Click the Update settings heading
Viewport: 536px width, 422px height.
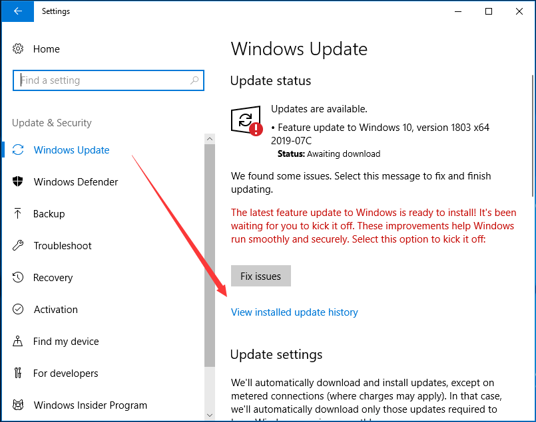point(276,355)
